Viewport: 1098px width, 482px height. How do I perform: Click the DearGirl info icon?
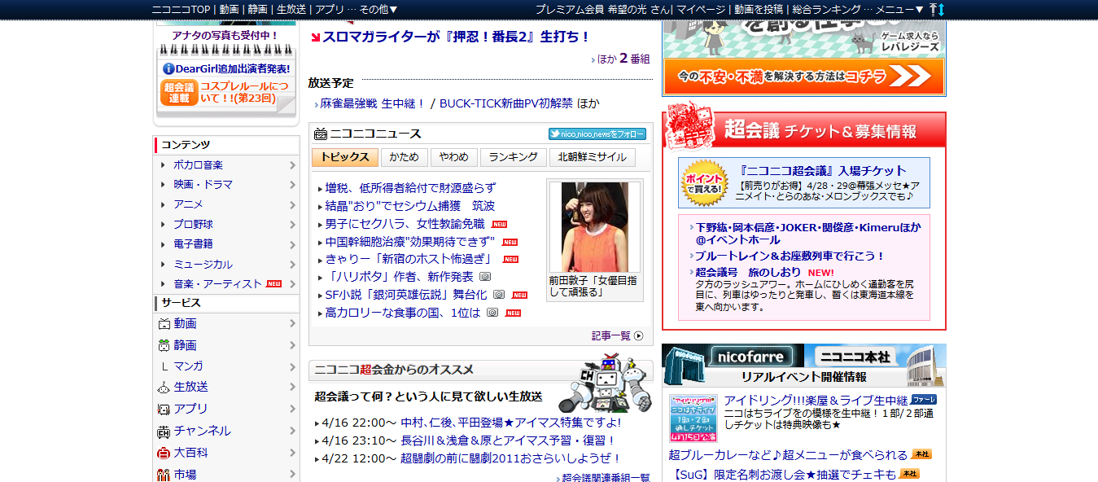168,69
